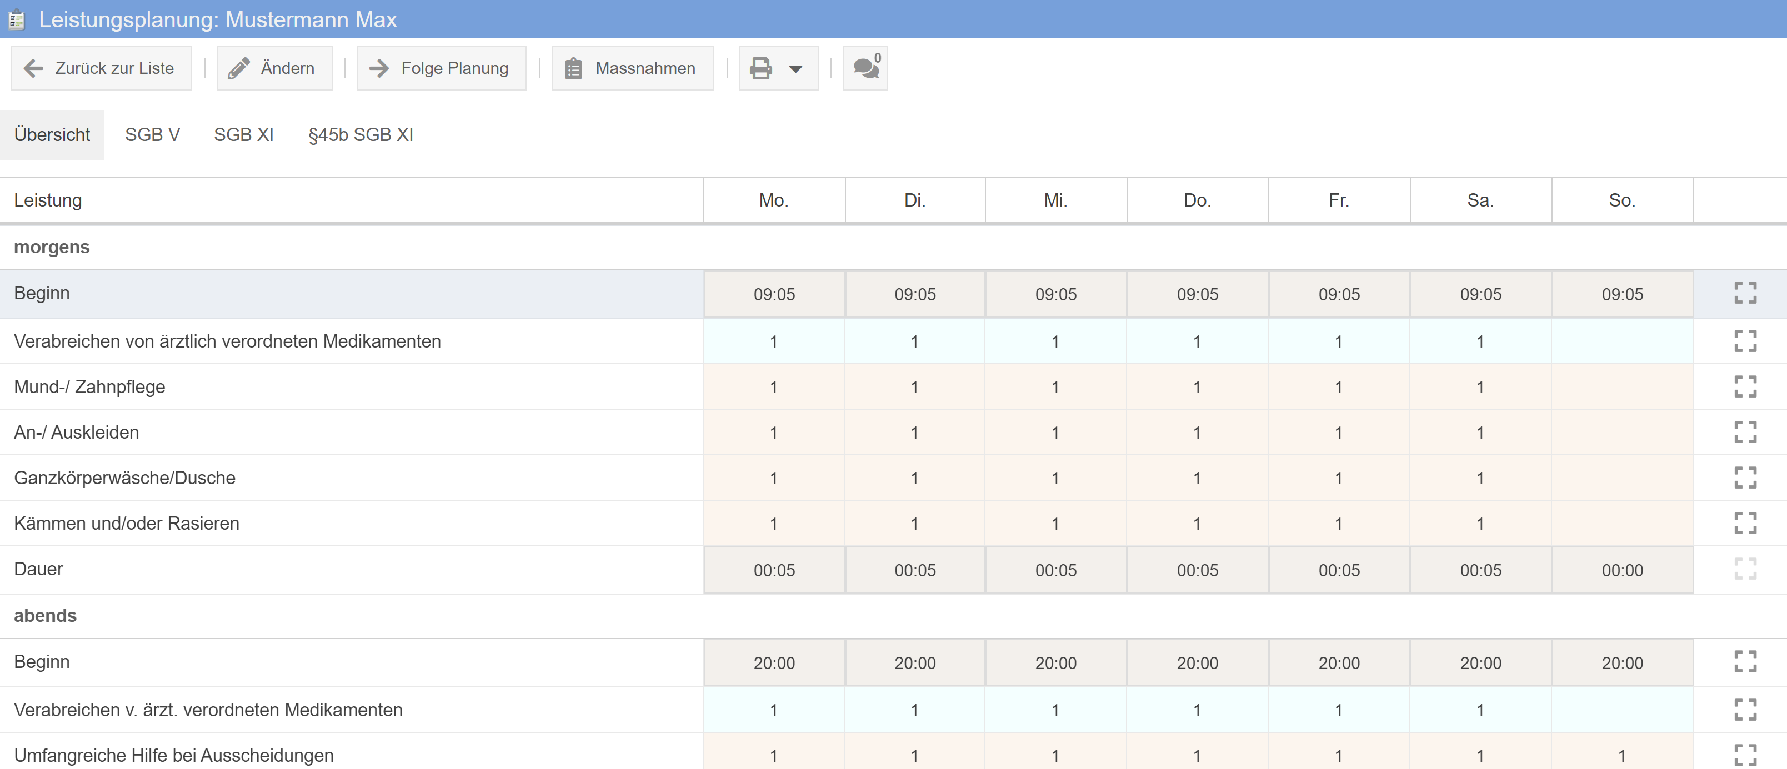Click the Ändern edit button

pos(274,68)
